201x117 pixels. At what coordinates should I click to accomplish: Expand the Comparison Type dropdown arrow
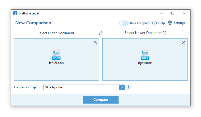[x=122, y=87]
